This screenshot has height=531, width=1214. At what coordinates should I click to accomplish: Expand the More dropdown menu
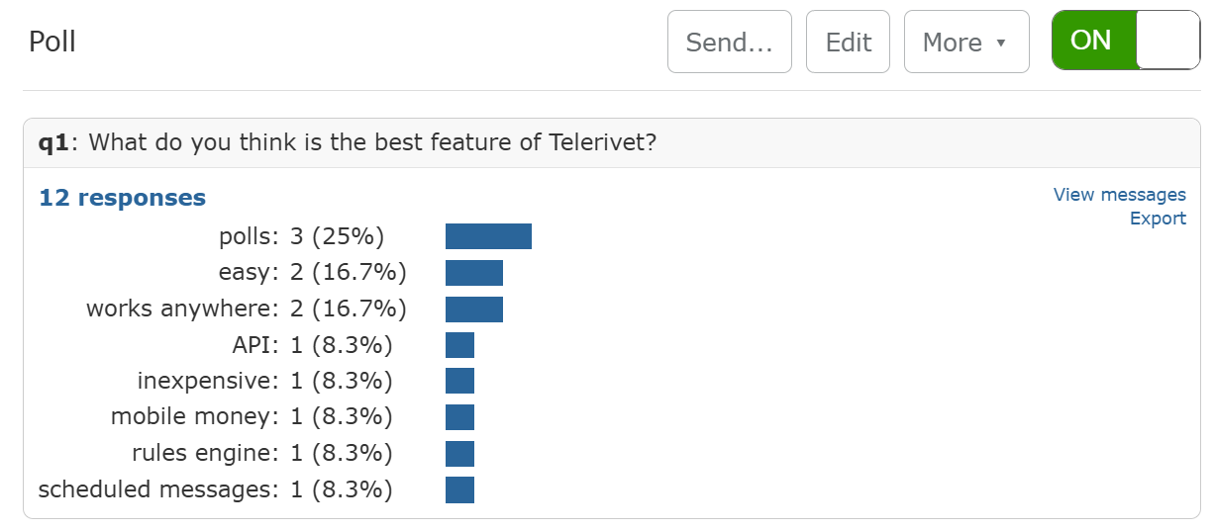[966, 42]
